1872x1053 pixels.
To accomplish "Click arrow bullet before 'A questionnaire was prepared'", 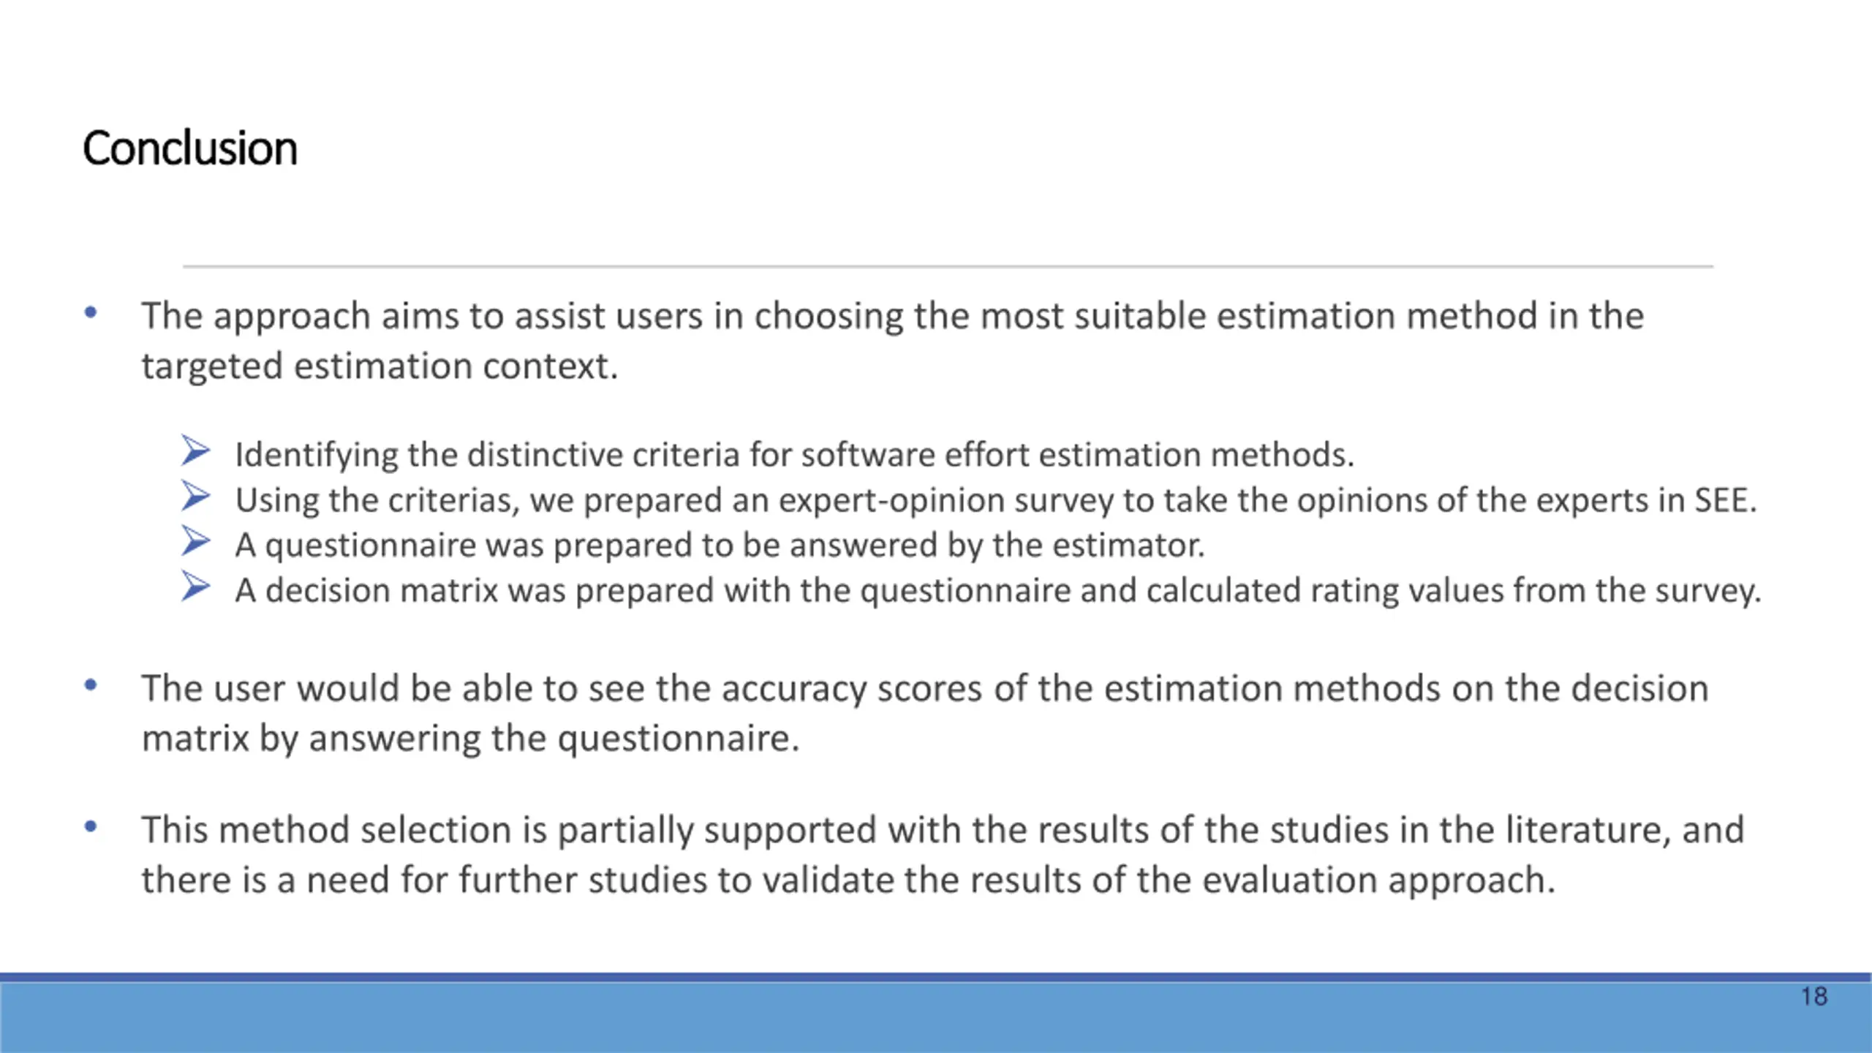I will (195, 542).
